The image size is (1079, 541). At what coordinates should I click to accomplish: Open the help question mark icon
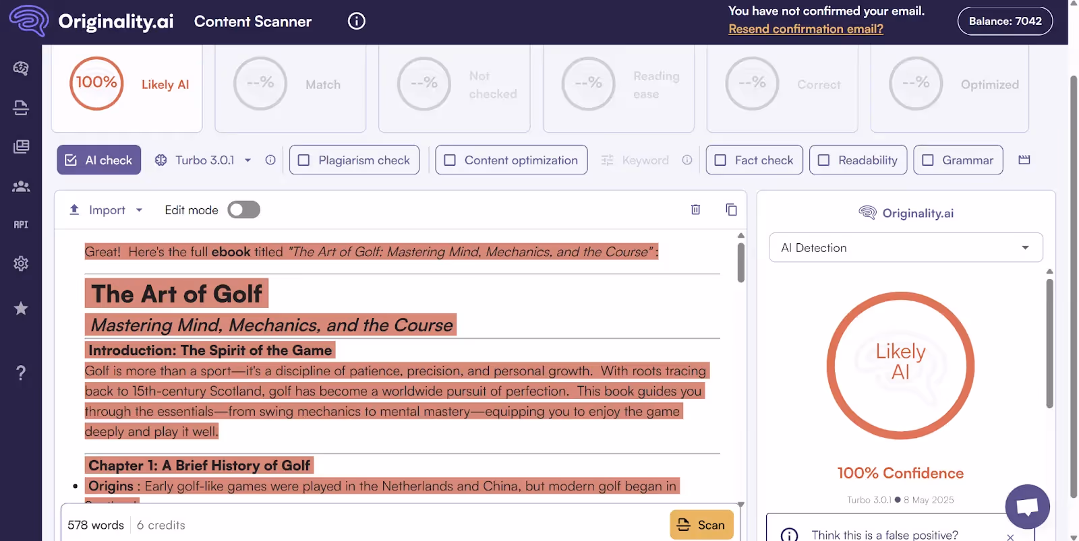pyautogui.click(x=21, y=373)
